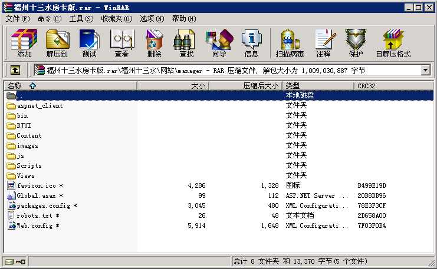Click the 测试 (Test) toolbar icon
This screenshot has width=437, height=269.
pos(89,43)
